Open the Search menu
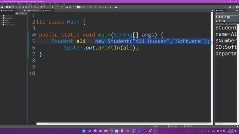The height and width of the screenshot is (134, 239). (37, 4)
